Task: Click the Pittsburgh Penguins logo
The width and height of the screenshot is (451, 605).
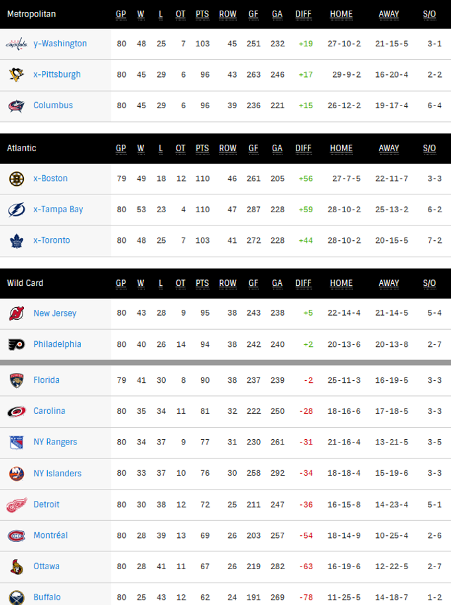Action: coord(17,75)
